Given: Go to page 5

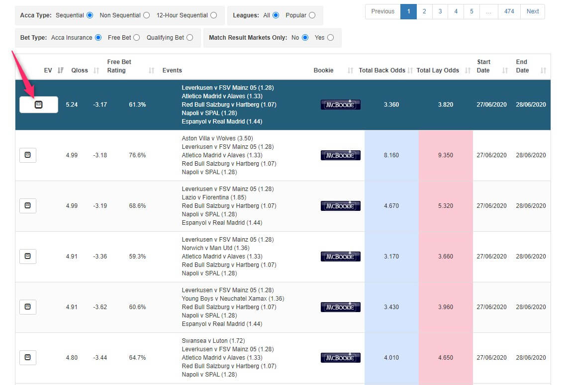Looking at the screenshot, I should 471,11.
